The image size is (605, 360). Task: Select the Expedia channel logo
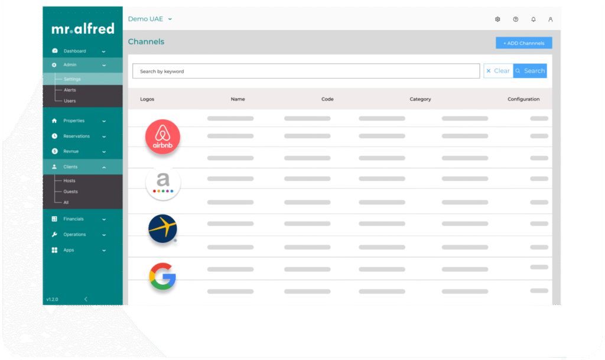(162, 229)
